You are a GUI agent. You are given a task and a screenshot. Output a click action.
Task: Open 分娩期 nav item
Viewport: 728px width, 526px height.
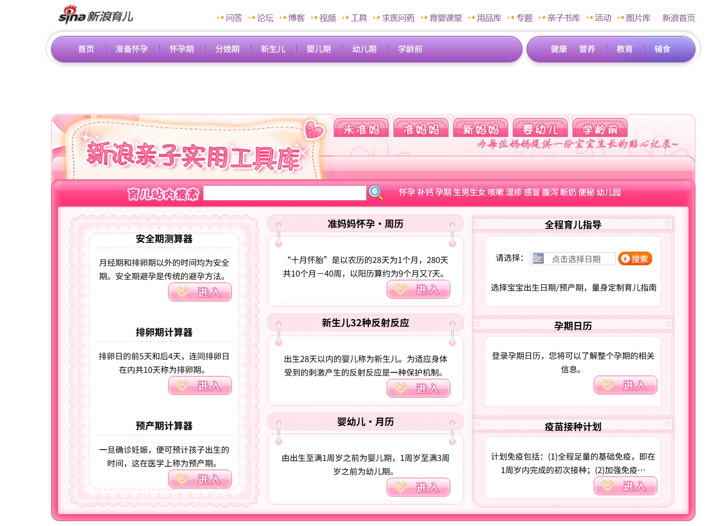(227, 49)
